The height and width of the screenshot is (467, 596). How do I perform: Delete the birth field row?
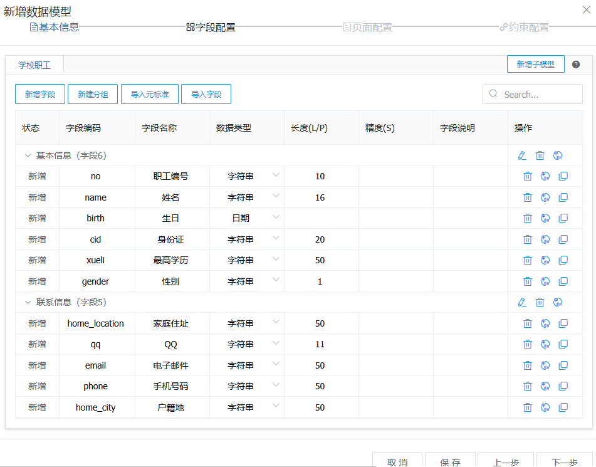point(528,218)
